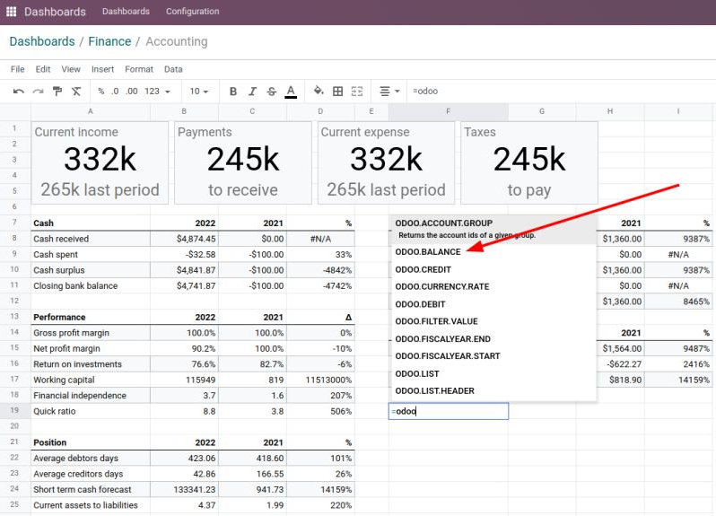Go to Dashboards breadcrumb link
The width and height of the screenshot is (716, 516).
[x=42, y=41]
